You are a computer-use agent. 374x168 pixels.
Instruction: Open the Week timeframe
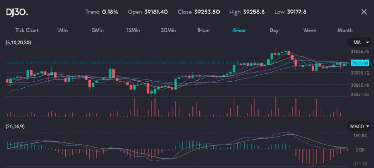(x=309, y=30)
